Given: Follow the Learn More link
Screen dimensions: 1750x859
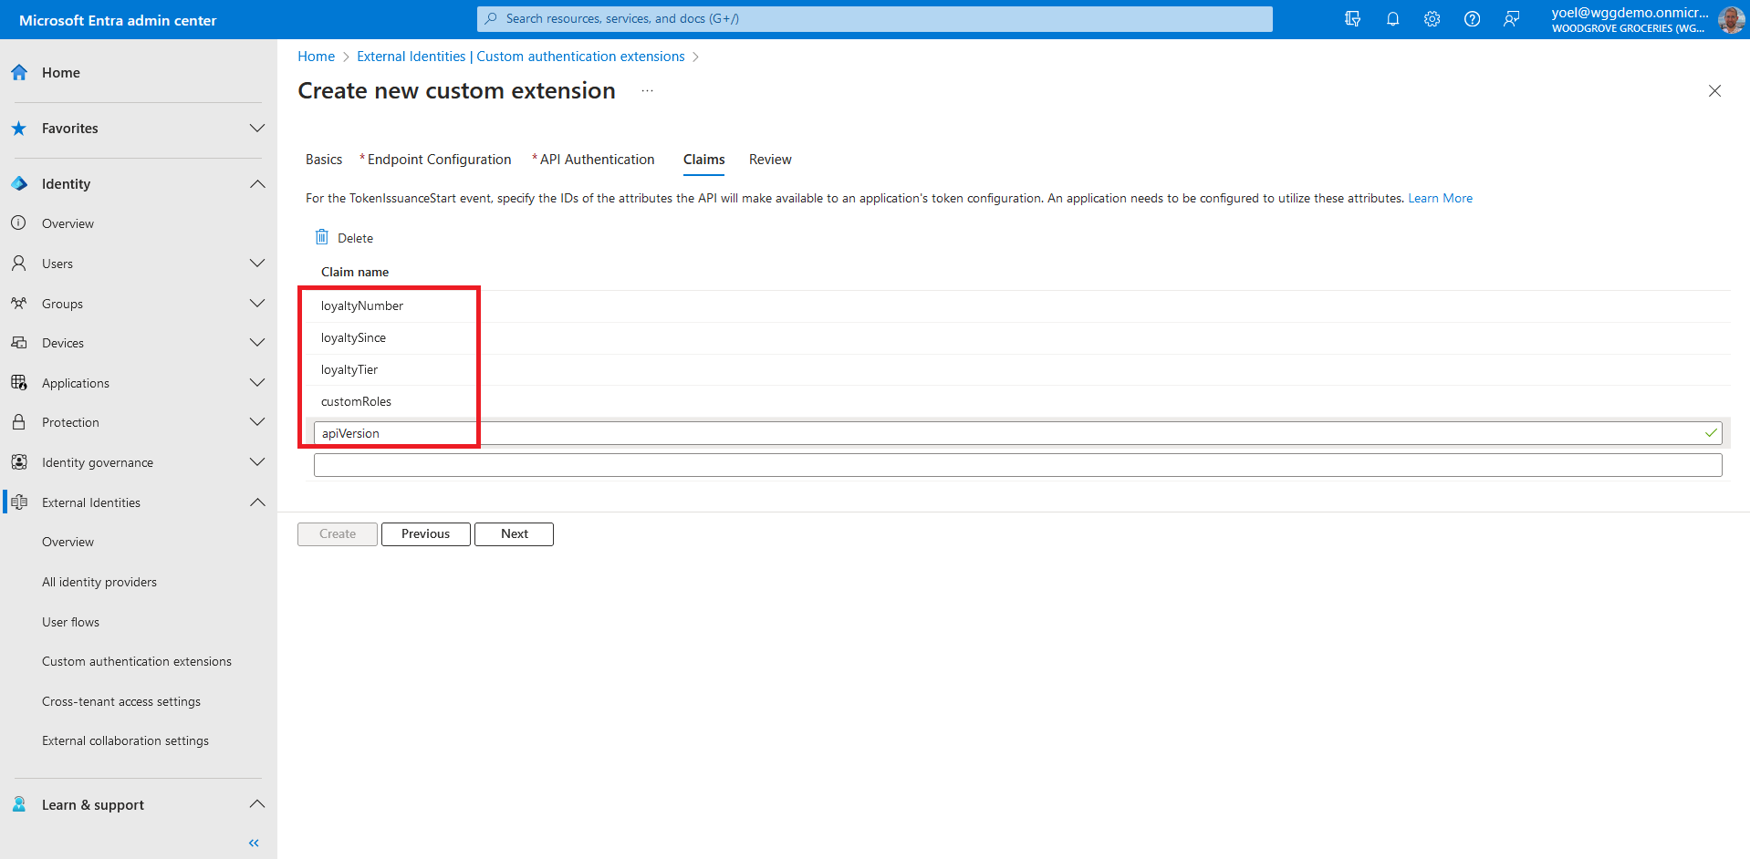Looking at the screenshot, I should pos(1440,198).
